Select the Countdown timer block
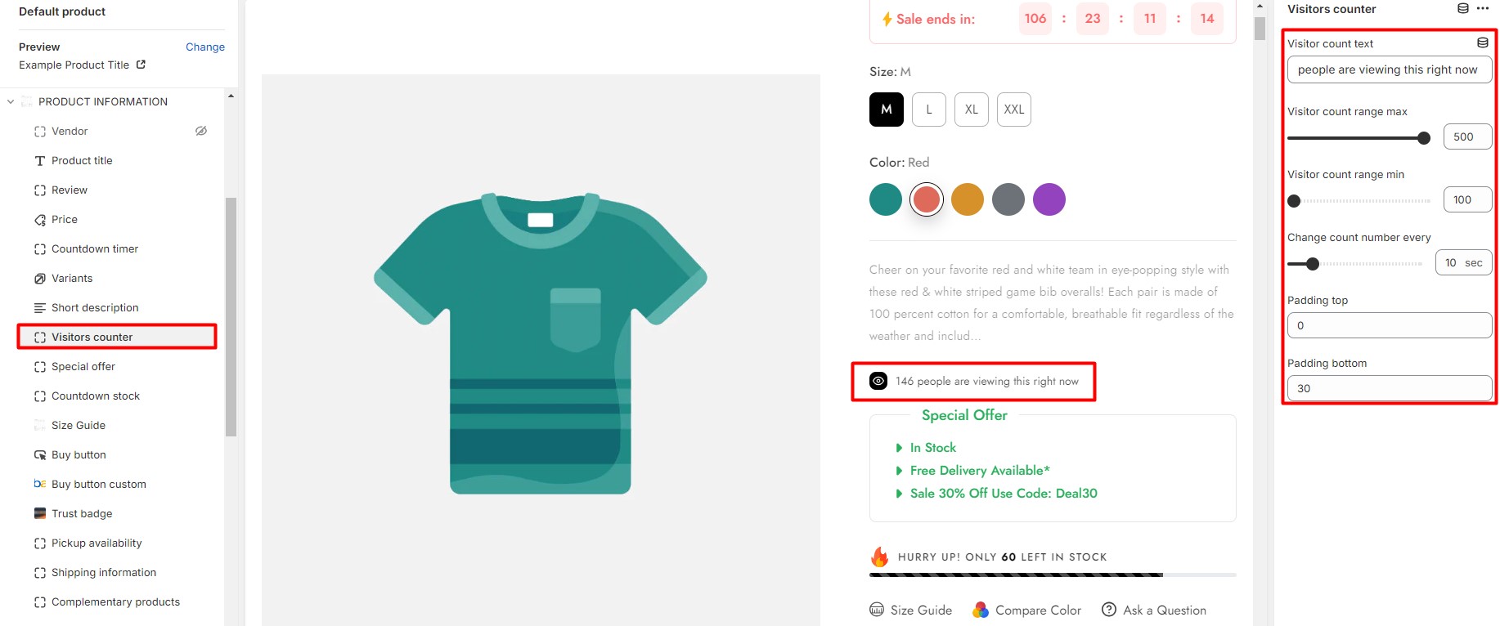1500x626 pixels. (117, 249)
